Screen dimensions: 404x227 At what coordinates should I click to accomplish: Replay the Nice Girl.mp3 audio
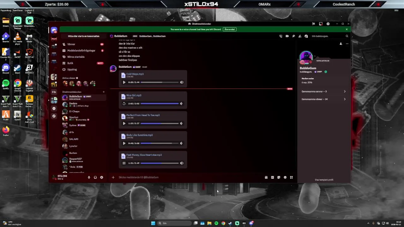(124, 103)
